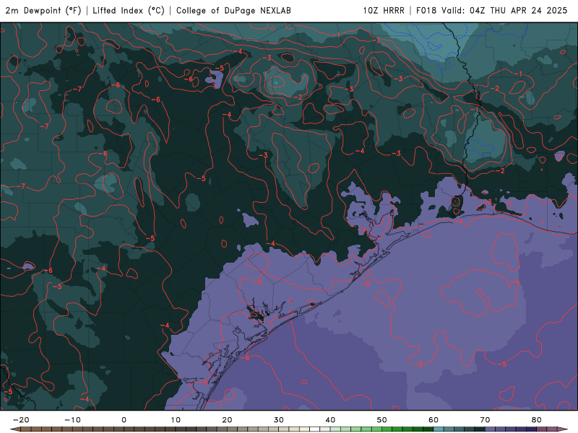Image resolution: width=578 pixels, height=433 pixels.
Task: Click the 50 label on the color scale
Action: 382,420
